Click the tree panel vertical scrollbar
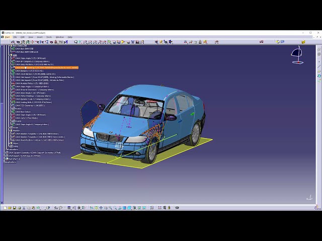This screenshot has width=322, height=241. [x=2, y=125]
